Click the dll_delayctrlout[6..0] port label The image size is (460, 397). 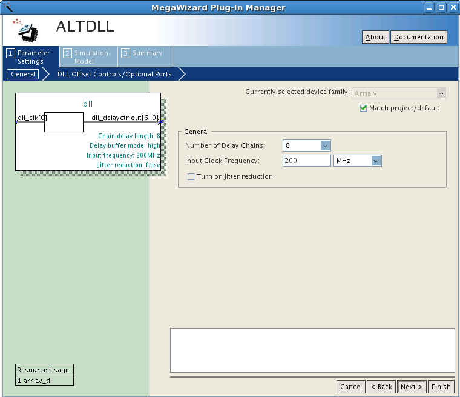(125, 118)
